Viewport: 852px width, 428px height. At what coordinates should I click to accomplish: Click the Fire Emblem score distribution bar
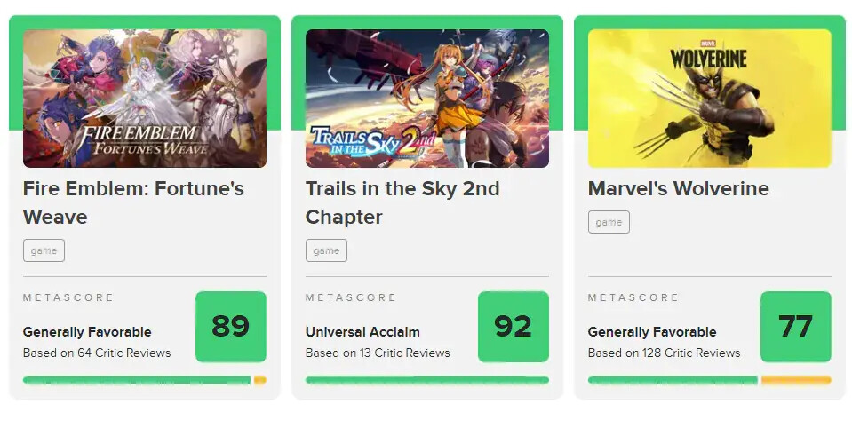click(x=145, y=380)
